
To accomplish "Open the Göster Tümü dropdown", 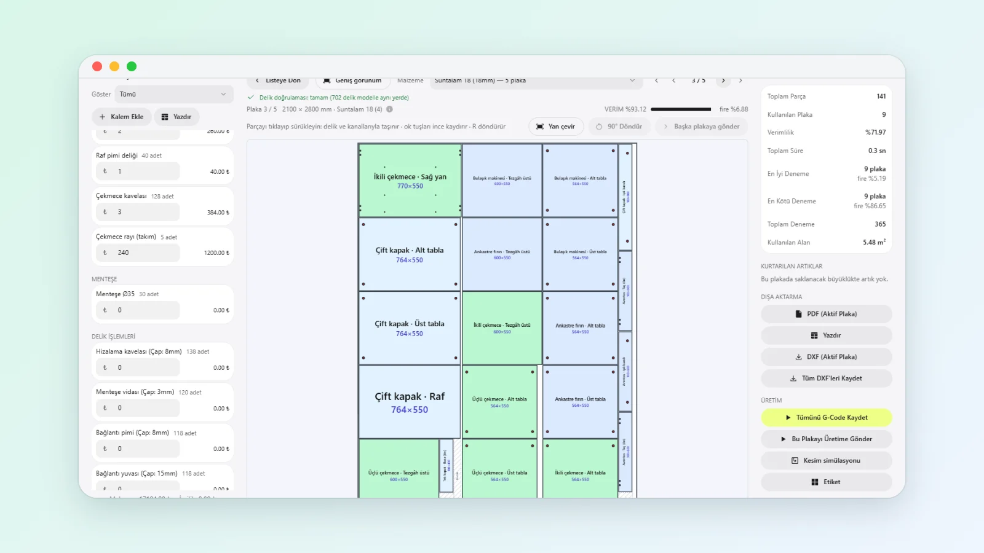I will click(x=173, y=95).
